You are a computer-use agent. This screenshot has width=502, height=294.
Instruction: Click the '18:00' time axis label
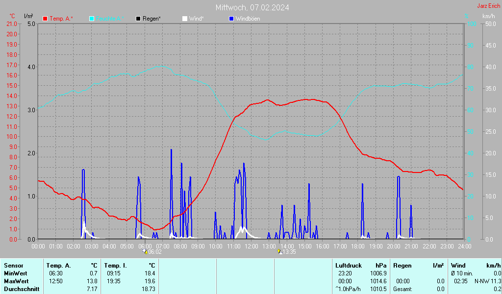tap(358, 246)
